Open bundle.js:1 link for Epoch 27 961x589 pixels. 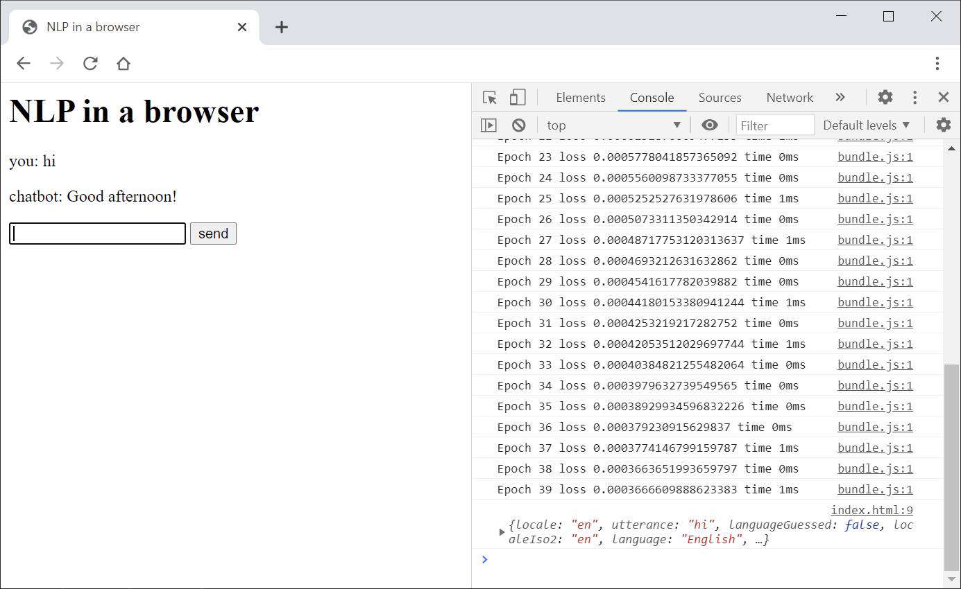click(x=875, y=240)
